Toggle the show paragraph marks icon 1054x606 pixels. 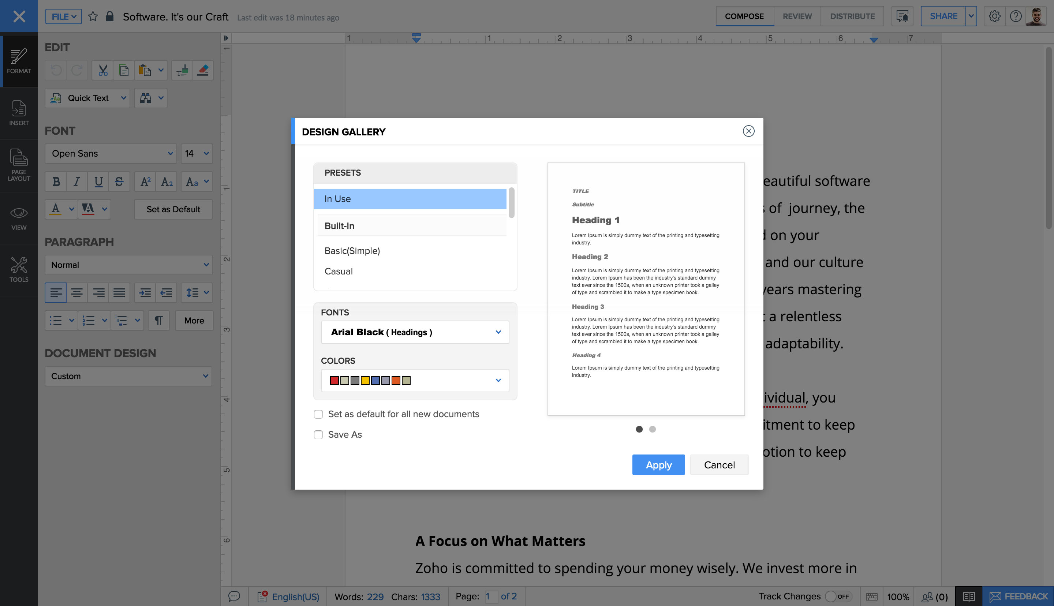tap(158, 321)
